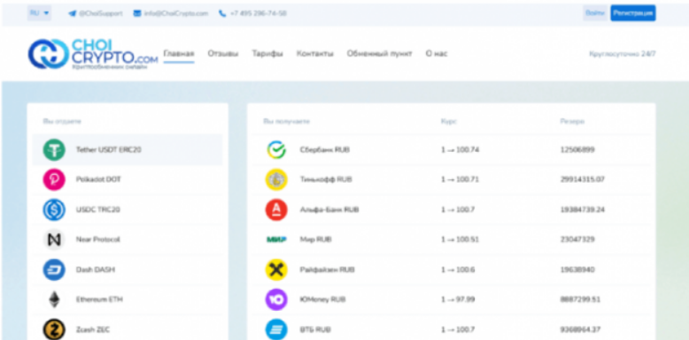Click the Telegram paper-plane icon
This screenshot has height=340, width=689.
pos(73,13)
